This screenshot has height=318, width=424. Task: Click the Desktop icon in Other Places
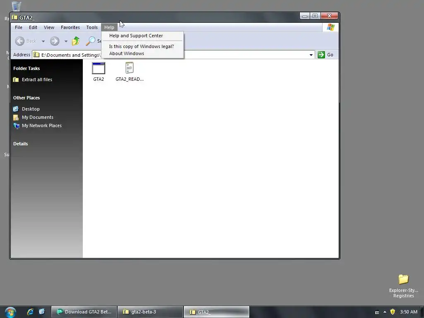(16, 109)
